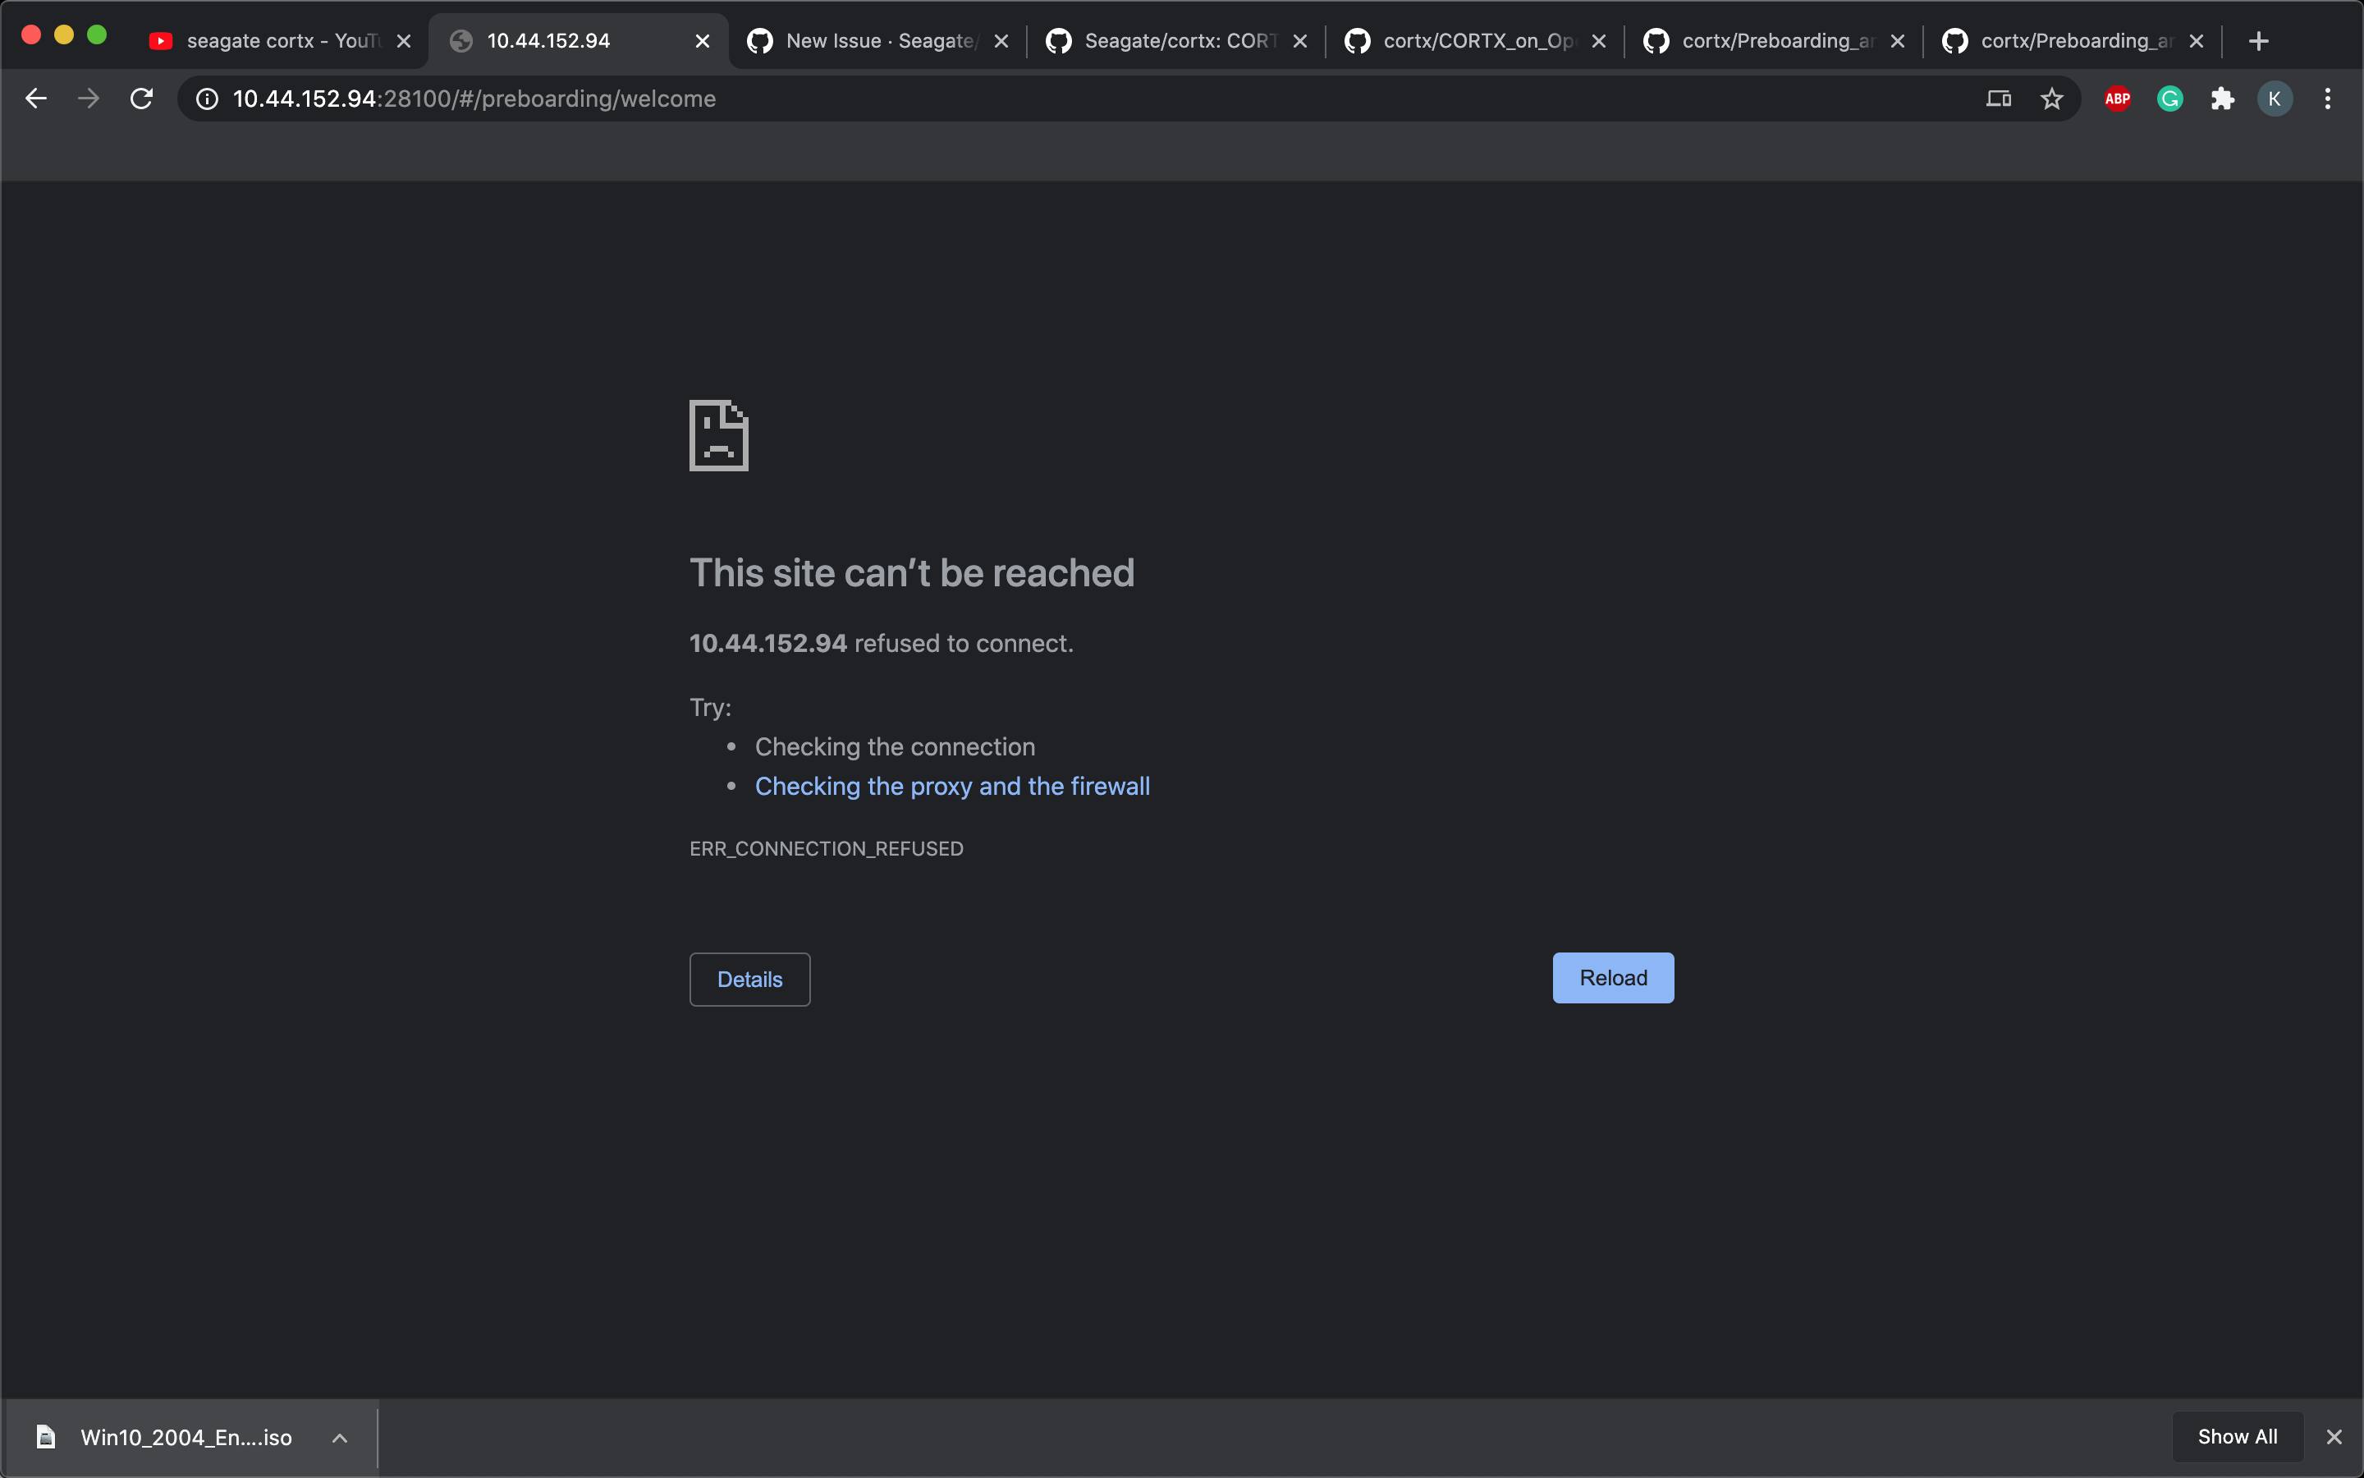Bookmark the page with the star icon
The height and width of the screenshot is (1478, 2364).
click(x=2051, y=98)
